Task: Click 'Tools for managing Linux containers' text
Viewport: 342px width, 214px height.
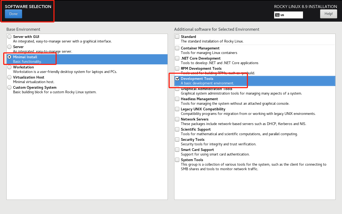Action: pyautogui.click(x=209, y=53)
